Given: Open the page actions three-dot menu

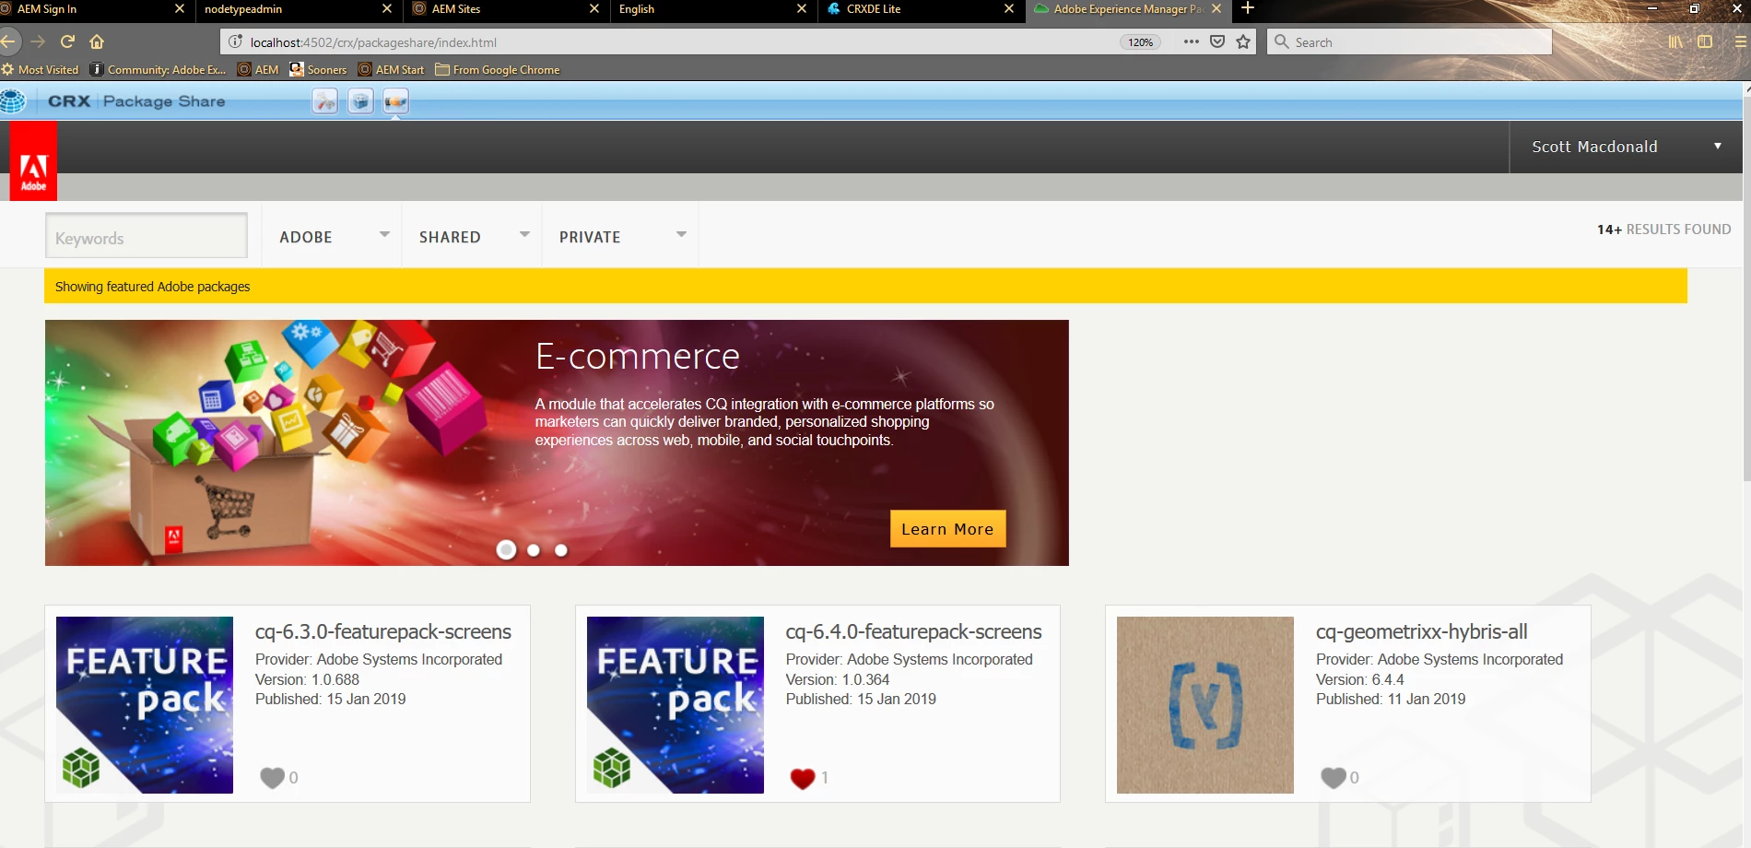Looking at the screenshot, I should pos(1192,41).
